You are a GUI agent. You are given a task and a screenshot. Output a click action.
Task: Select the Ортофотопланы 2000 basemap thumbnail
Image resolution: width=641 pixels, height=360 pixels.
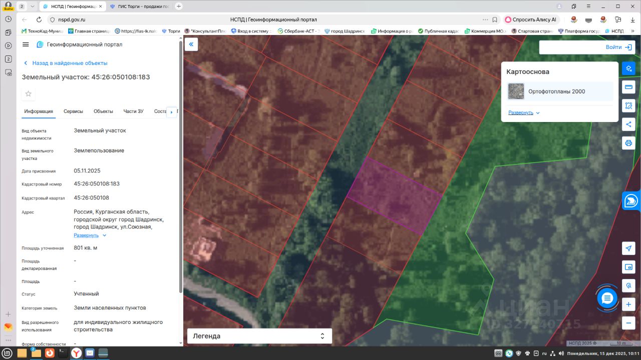coord(516,91)
